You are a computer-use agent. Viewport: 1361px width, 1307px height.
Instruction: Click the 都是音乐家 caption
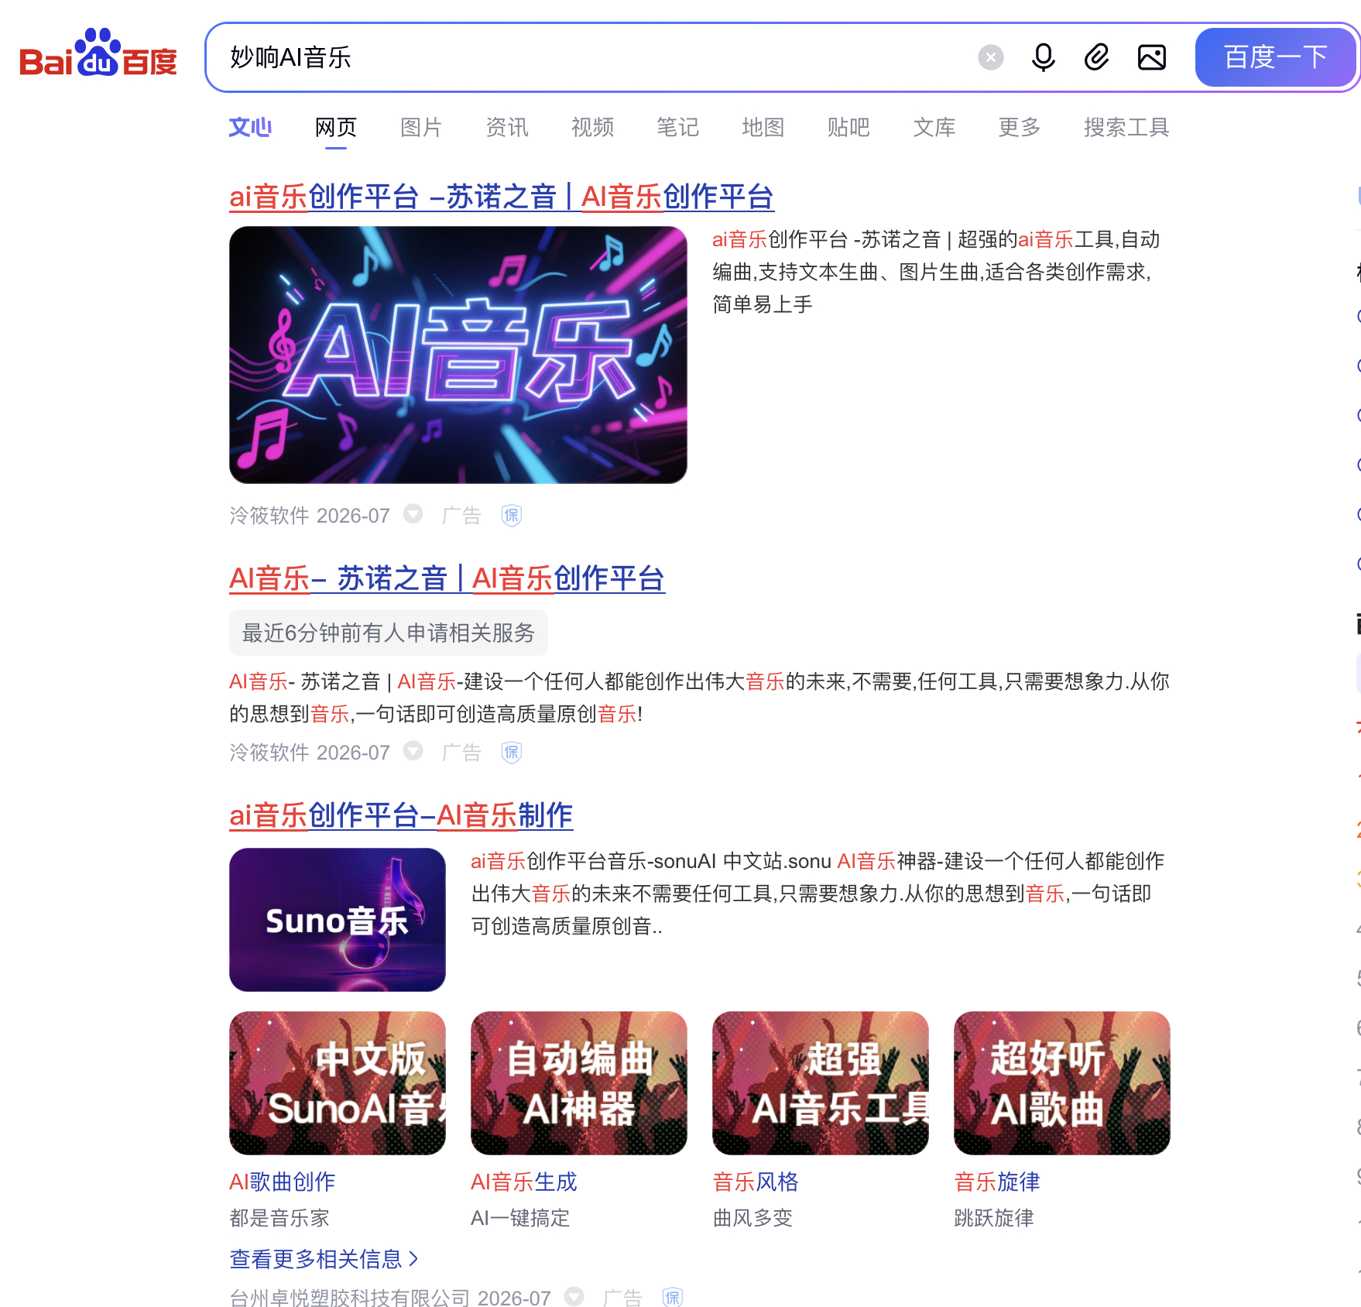pyautogui.click(x=279, y=1218)
